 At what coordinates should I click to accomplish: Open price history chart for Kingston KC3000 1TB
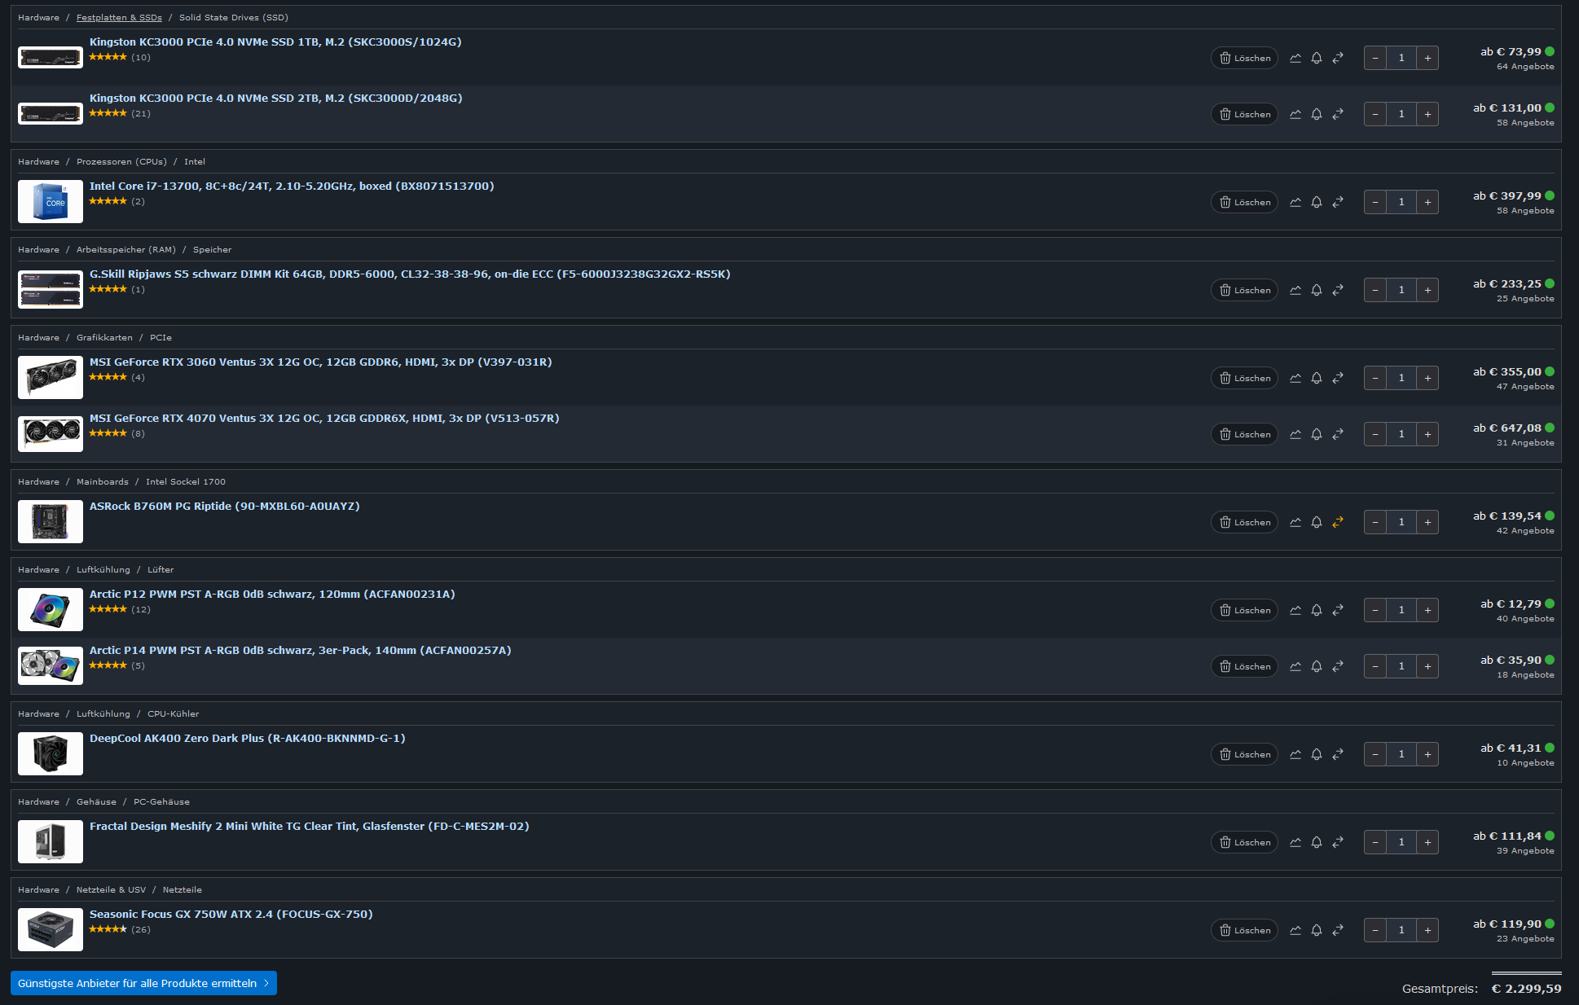[x=1295, y=58]
